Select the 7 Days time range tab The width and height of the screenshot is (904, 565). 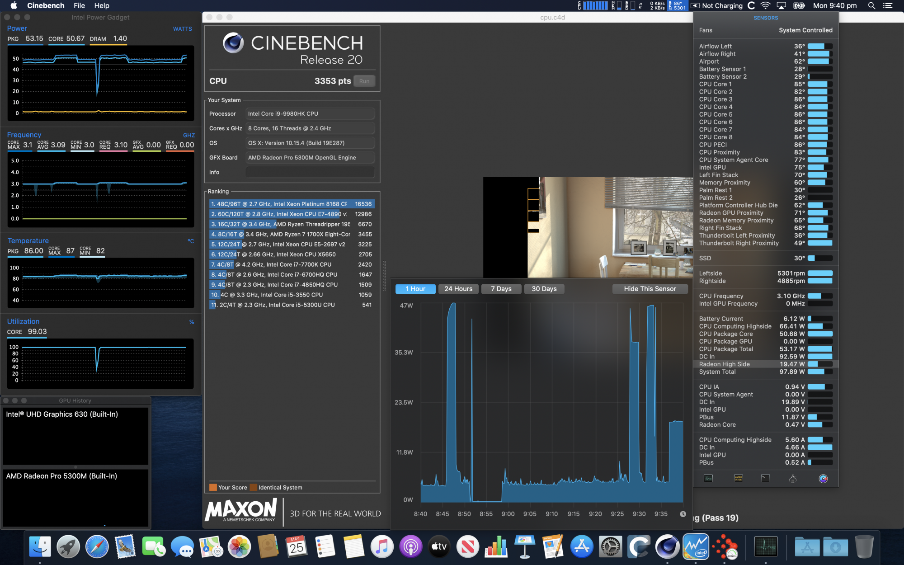501,288
